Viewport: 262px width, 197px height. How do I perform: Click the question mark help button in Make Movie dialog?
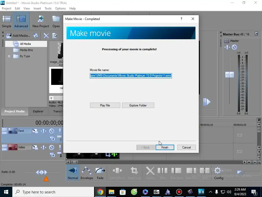(x=181, y=19)
